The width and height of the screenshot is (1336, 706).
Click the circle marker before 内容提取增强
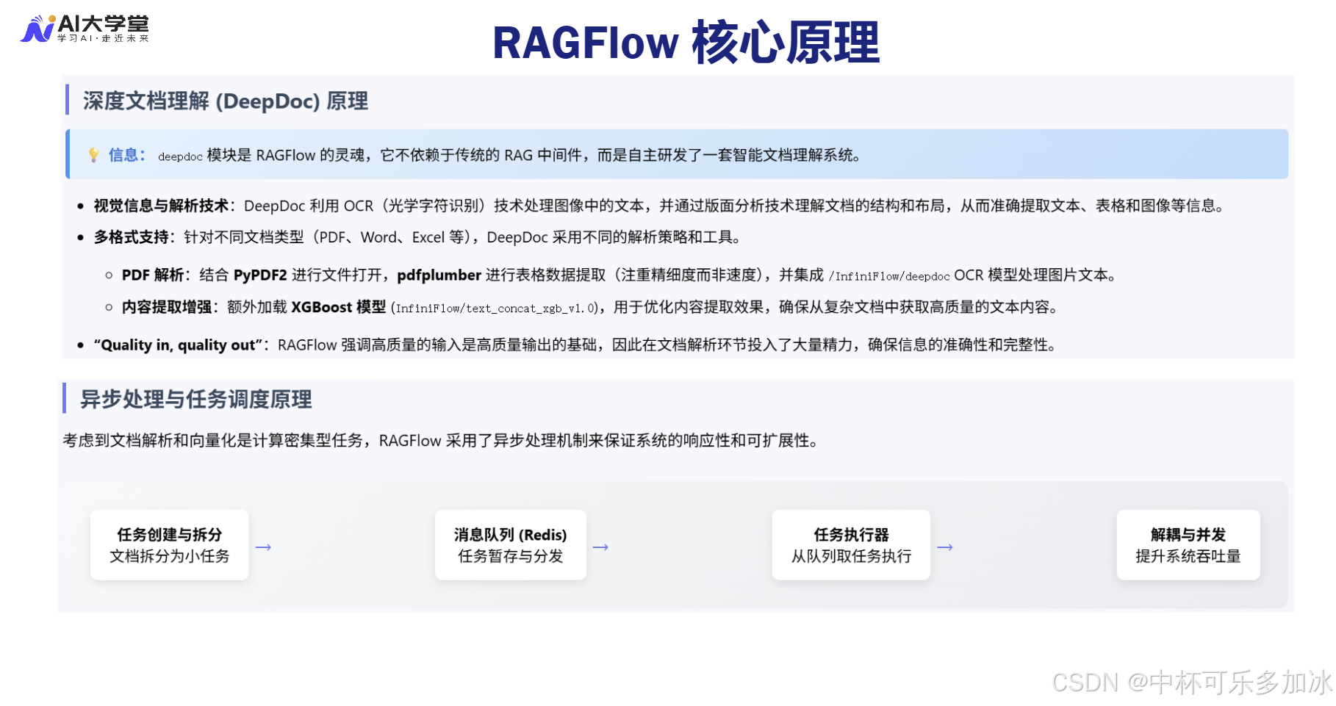point(109,308)
